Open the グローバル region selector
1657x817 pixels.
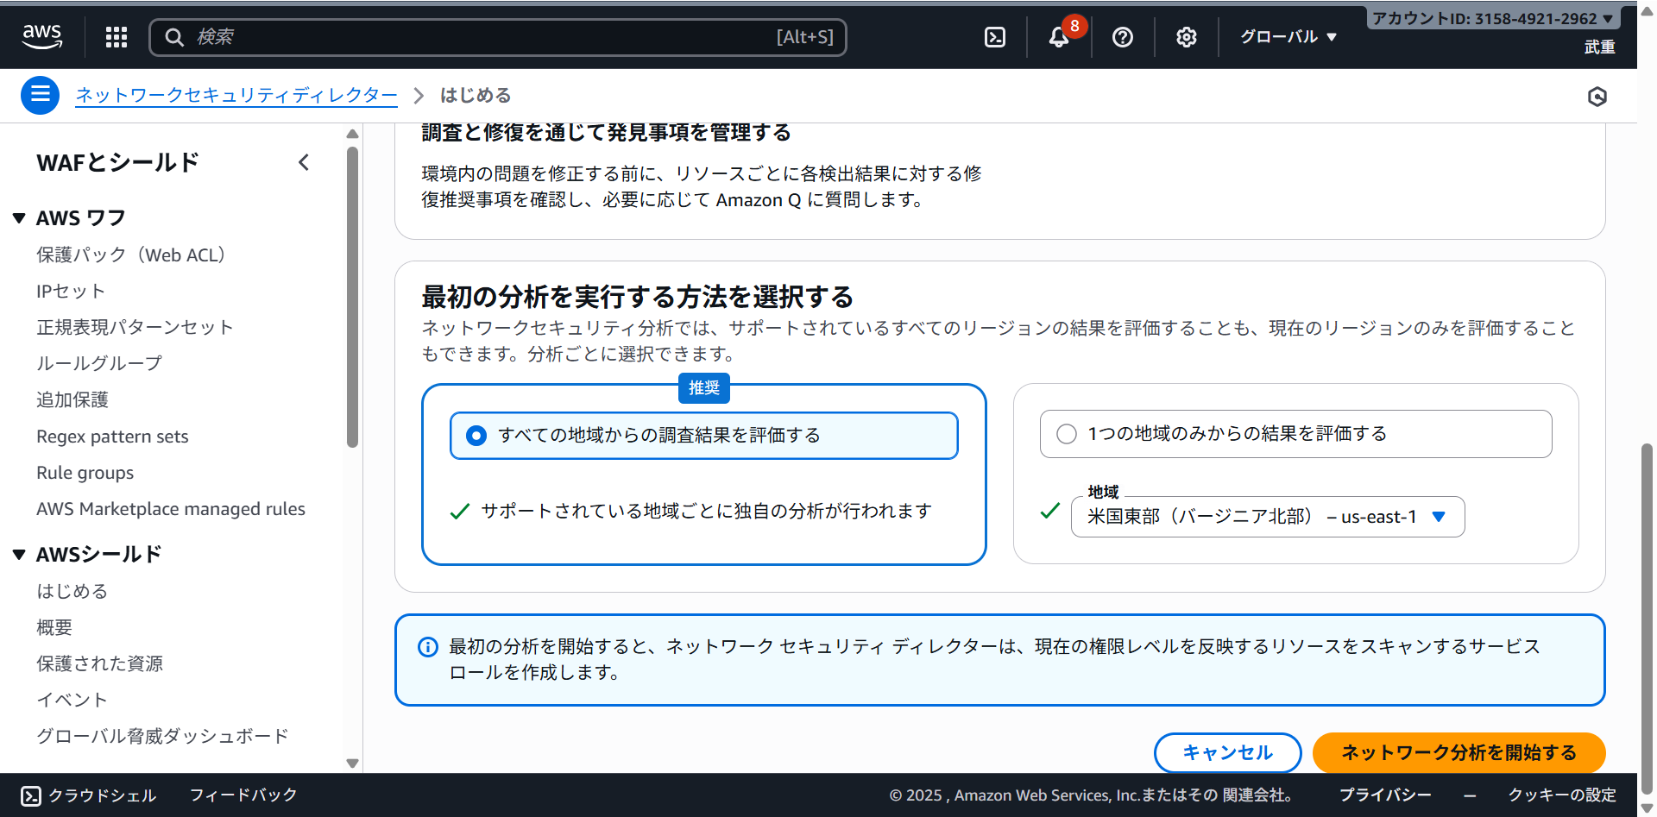[x=1288, y=37]
